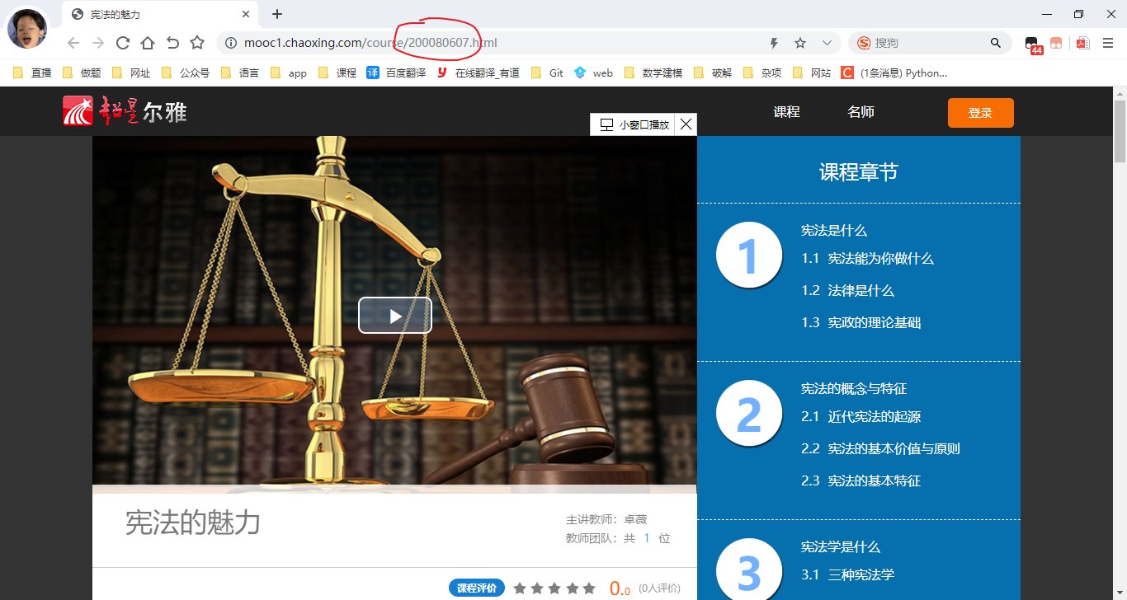Toggle small window playback mode

pyautogui.click(x=634, y=124)
